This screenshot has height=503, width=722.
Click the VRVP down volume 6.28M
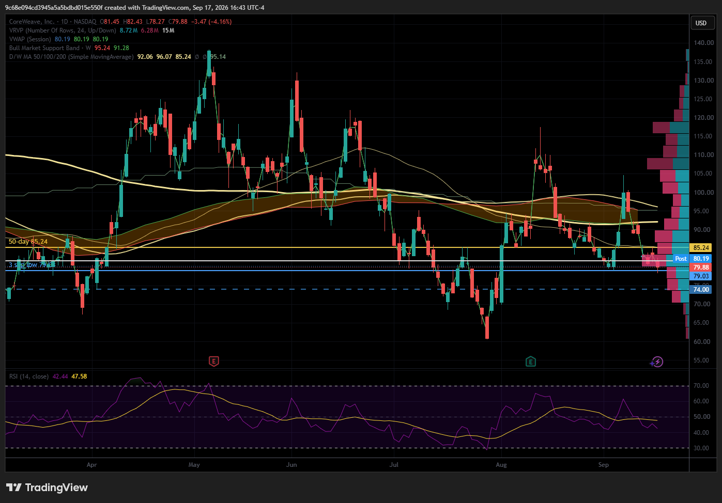pyautogui.click(x=150, y=30)
